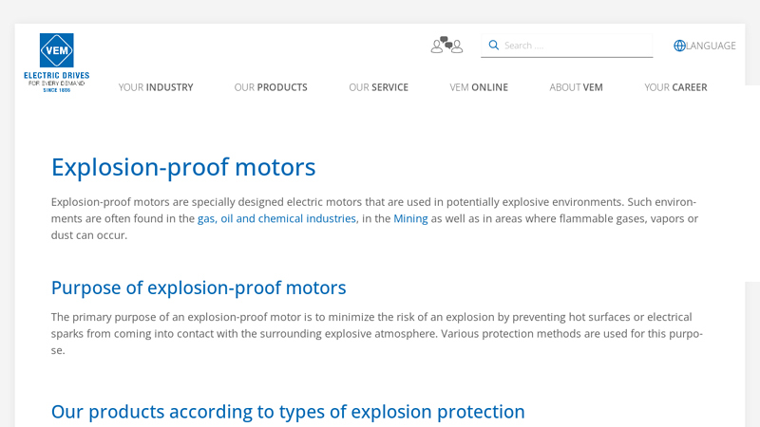Click the Purpose of explosion-proof motors heading

pos(199,288)
